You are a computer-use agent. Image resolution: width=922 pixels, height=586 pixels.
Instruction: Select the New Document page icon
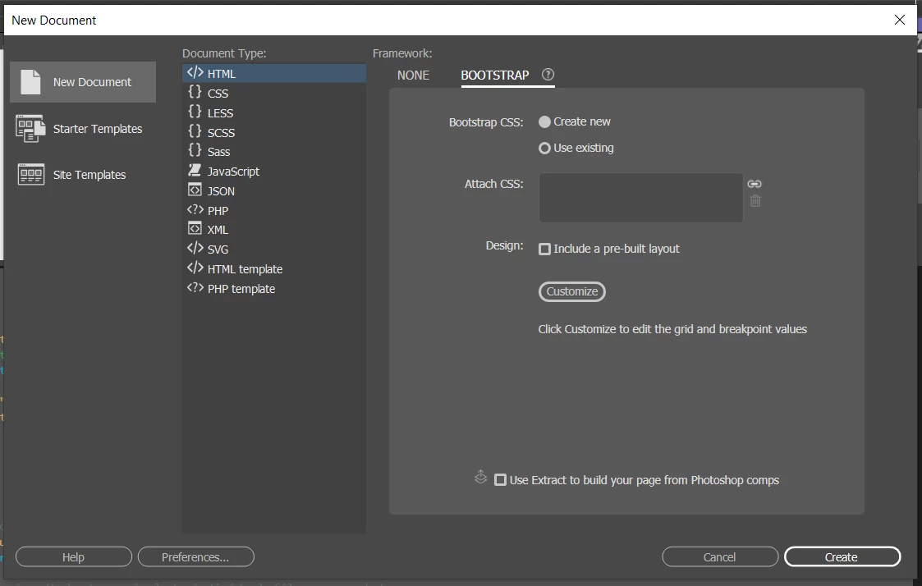pos(30,82)
